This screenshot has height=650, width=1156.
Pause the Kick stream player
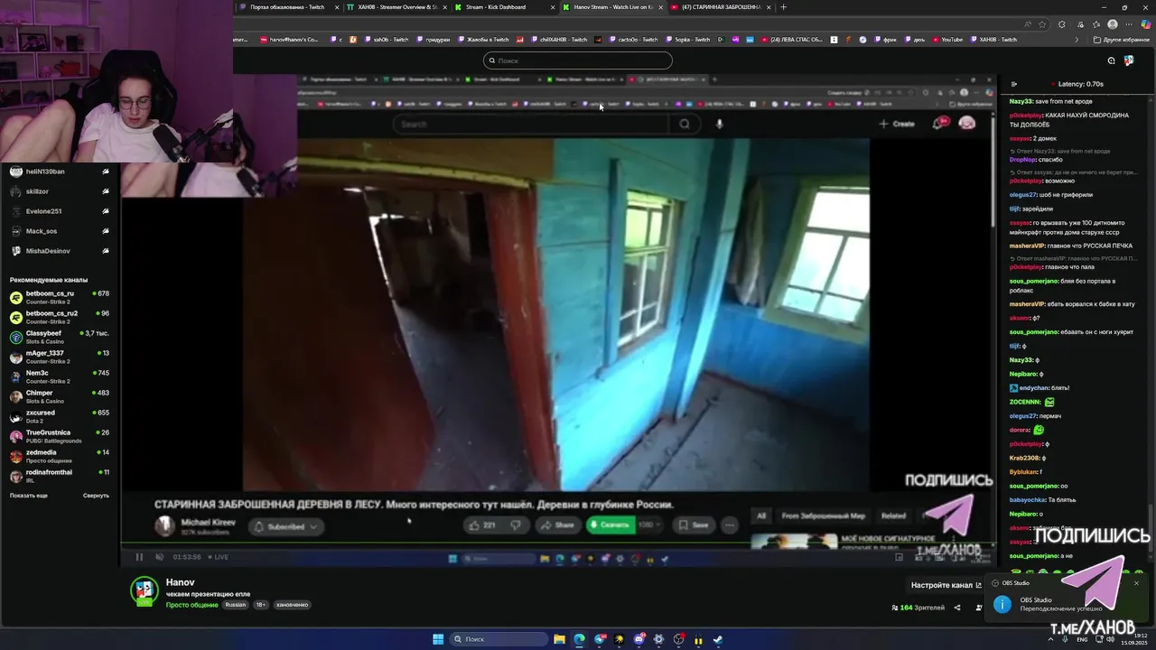(139, 557)
